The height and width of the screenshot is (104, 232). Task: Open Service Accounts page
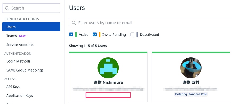click(20, 45)
